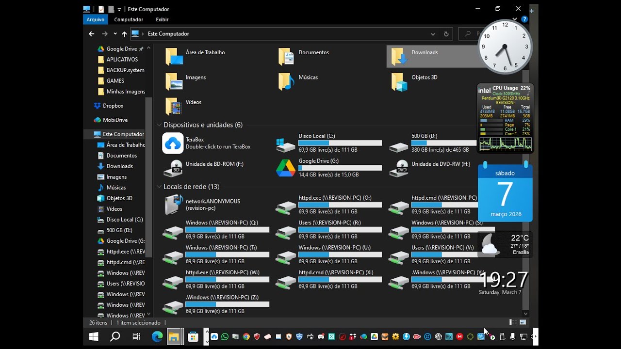Click the WhatsApp tray icon
Viewport: 621px width, 349px height.
pos(225,336)
